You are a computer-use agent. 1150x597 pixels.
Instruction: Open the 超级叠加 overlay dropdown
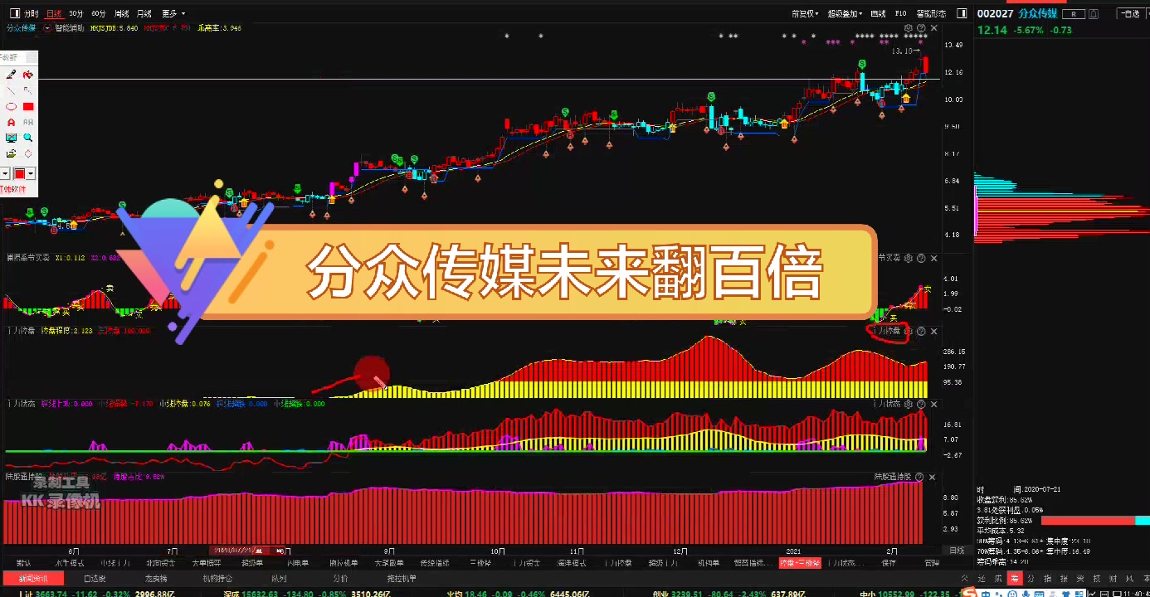845,13
